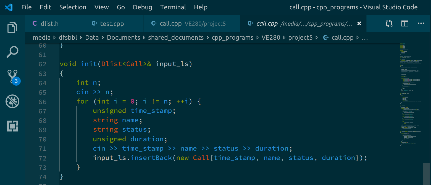Viewport: 431px width, 185px height.
Task: Open the Debug menu
Action: tap(142, 7)
